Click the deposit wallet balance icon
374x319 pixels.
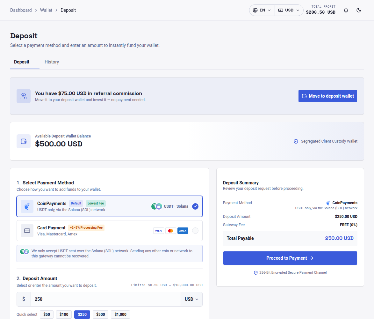[x=24, y=141]
